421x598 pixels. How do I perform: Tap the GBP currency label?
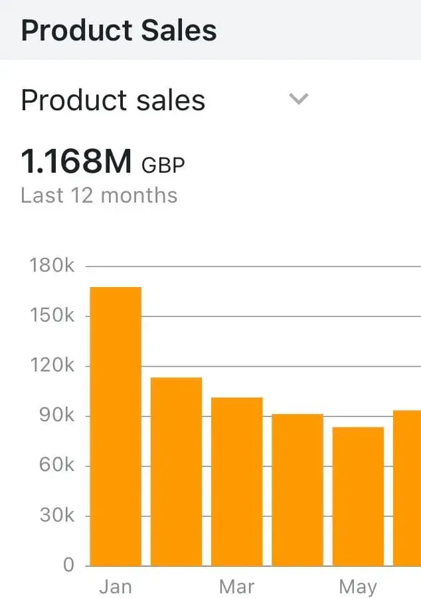(x=163, y=165)
